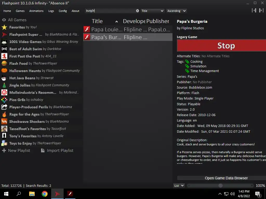Click the Best of Adult Swim [as] icon
Screen dimensions: 266x199
(4, 49)
